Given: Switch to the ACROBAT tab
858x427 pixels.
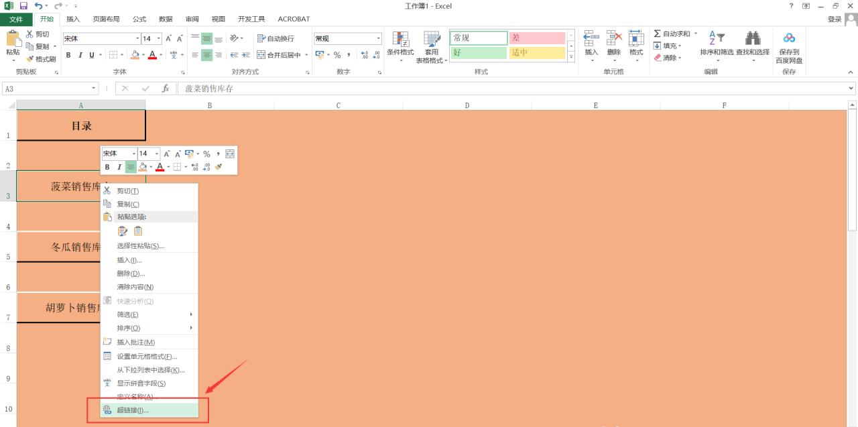Looking at the screenshot, I should [x=294, y=19].
